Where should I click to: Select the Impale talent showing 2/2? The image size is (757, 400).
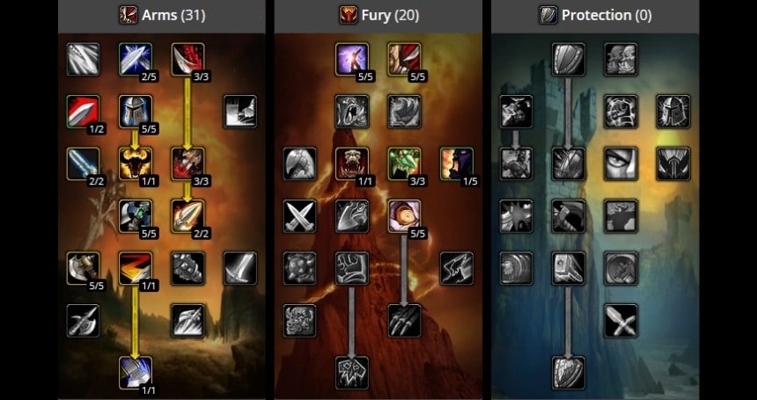tap(187, 216)
